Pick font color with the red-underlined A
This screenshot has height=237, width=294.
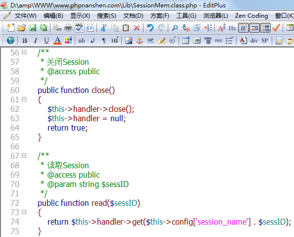pyautogui.click(x=57, y=41)
